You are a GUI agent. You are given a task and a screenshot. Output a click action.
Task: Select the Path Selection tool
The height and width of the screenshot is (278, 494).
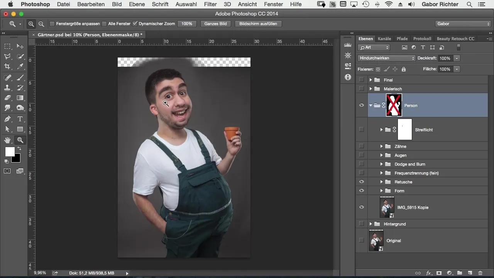(7, 129)
